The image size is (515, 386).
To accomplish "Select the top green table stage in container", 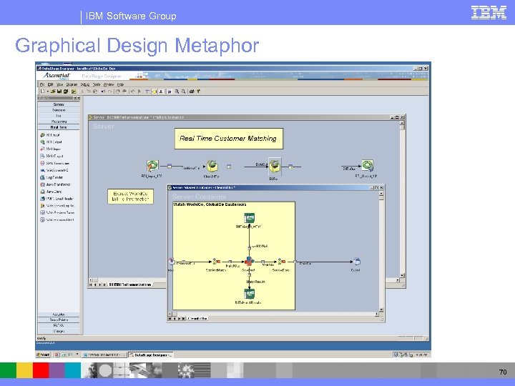I will [250, 218].
